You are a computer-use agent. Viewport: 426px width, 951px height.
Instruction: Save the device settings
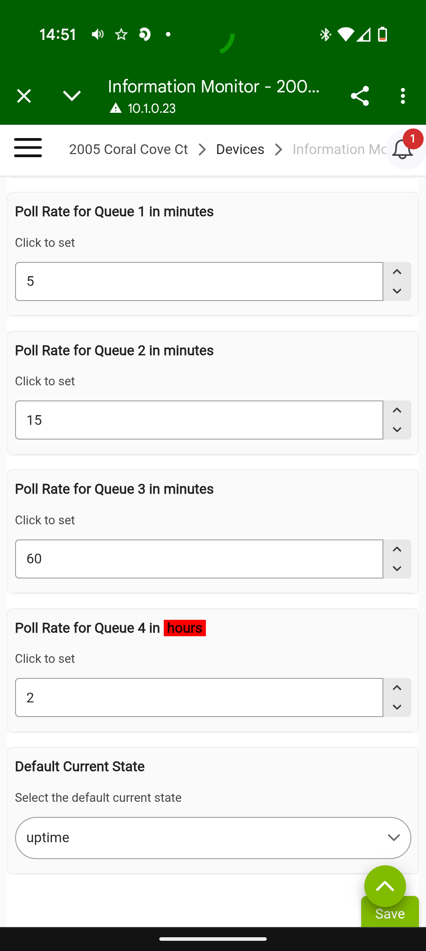(x=390, y=913)
